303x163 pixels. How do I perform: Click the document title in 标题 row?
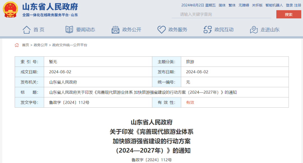click(x=143, y=92)
